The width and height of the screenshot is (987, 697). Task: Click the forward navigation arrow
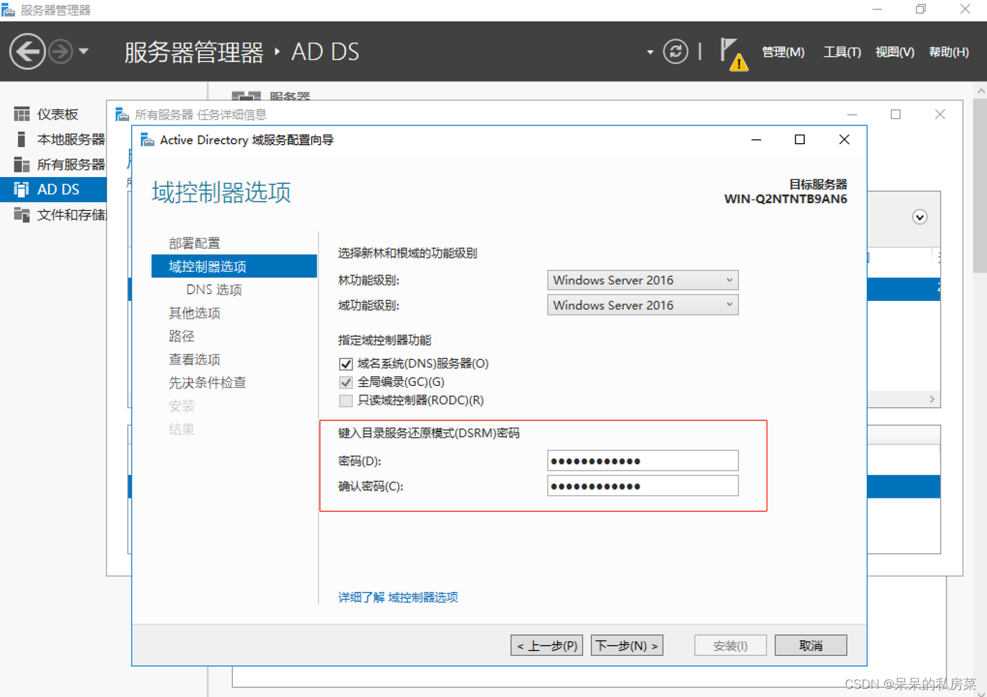[60, 52]
